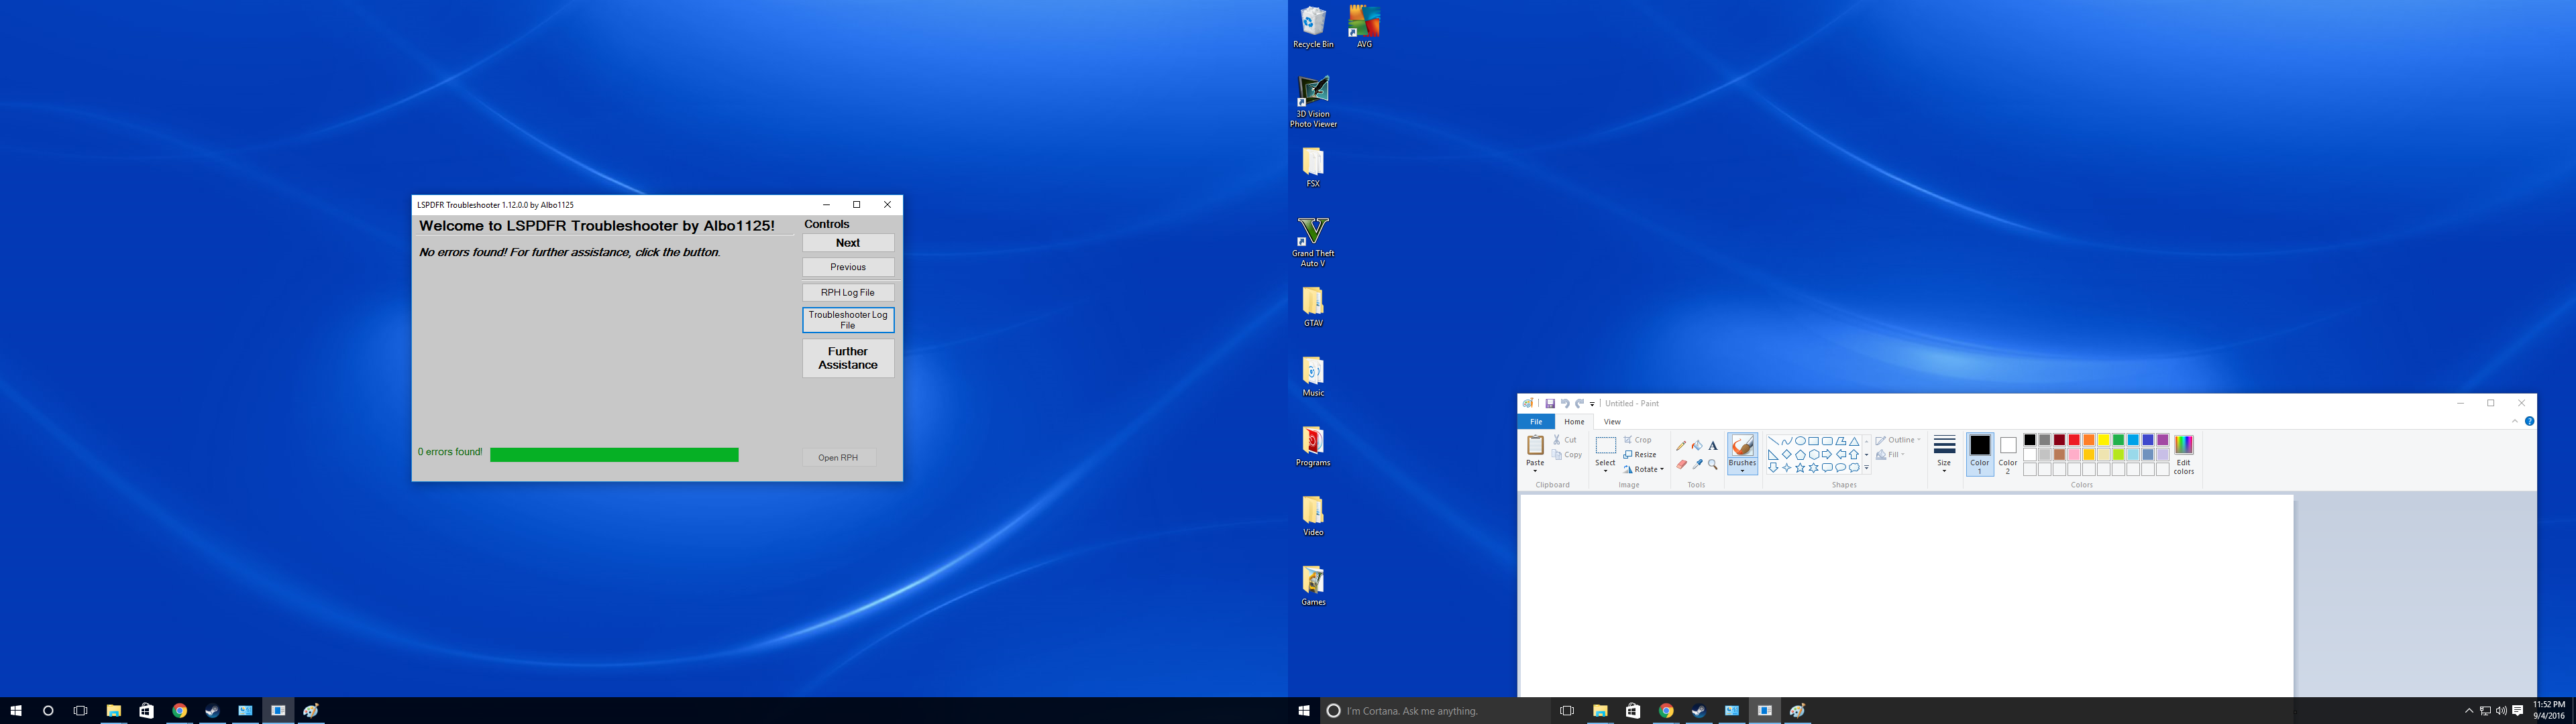Open the File menu in Paint
The width and height of the screenshot is (2576, 724).
point(1536,422)
